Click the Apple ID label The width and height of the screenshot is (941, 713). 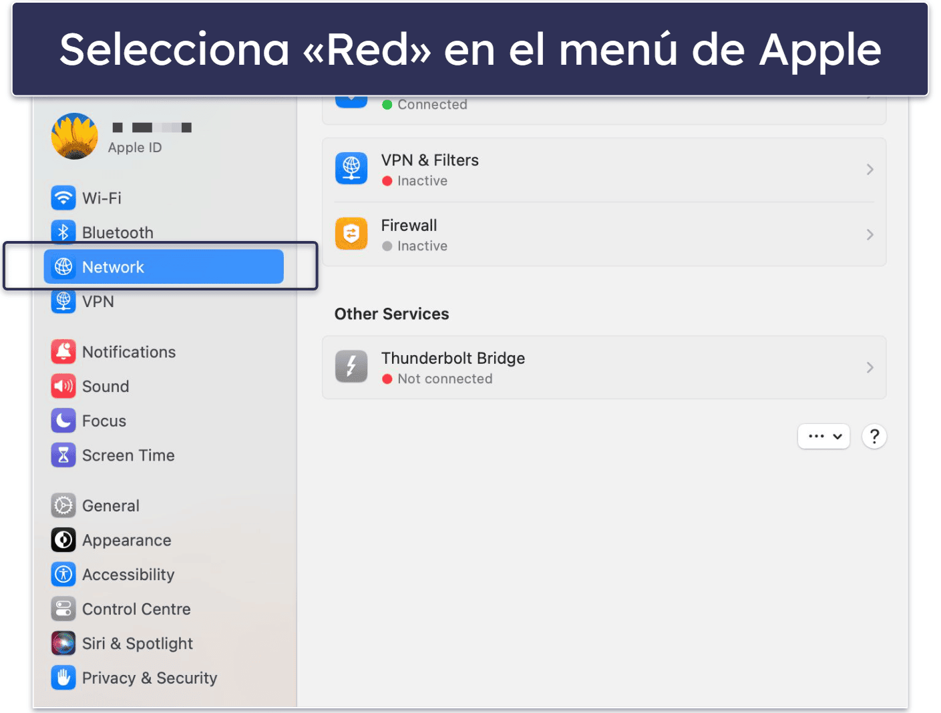coord(135,148)
